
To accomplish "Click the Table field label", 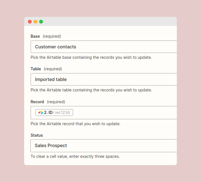I will click(36, 69).
